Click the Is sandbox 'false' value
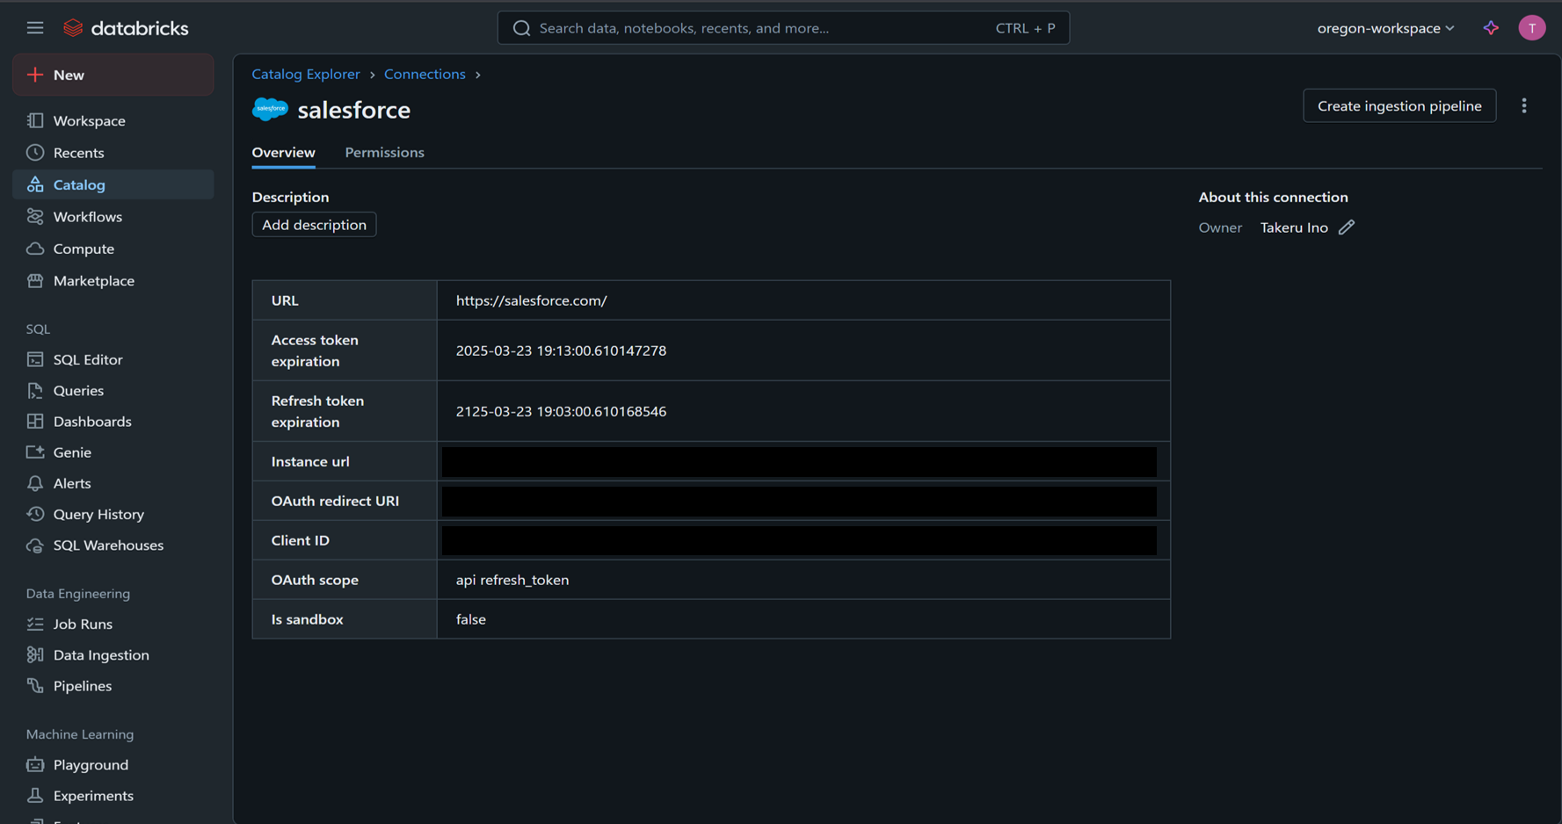 pos(471,619)
